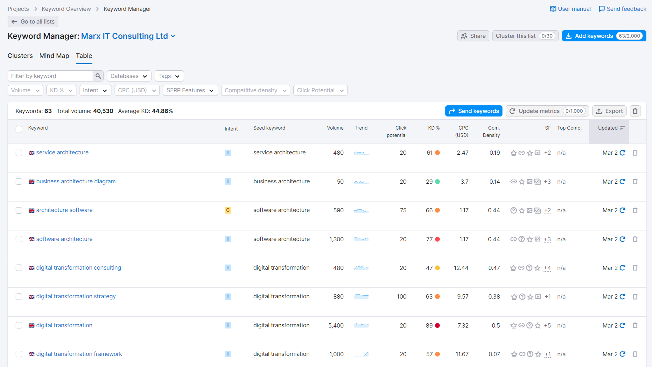Click the Send keywords button
Image resolution: width=652 pixels, height=367 pixels.
pos(474,111)
